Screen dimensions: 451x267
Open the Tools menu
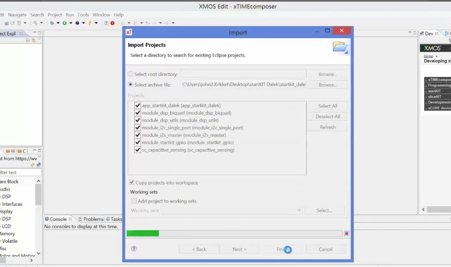tap(83, 15)
